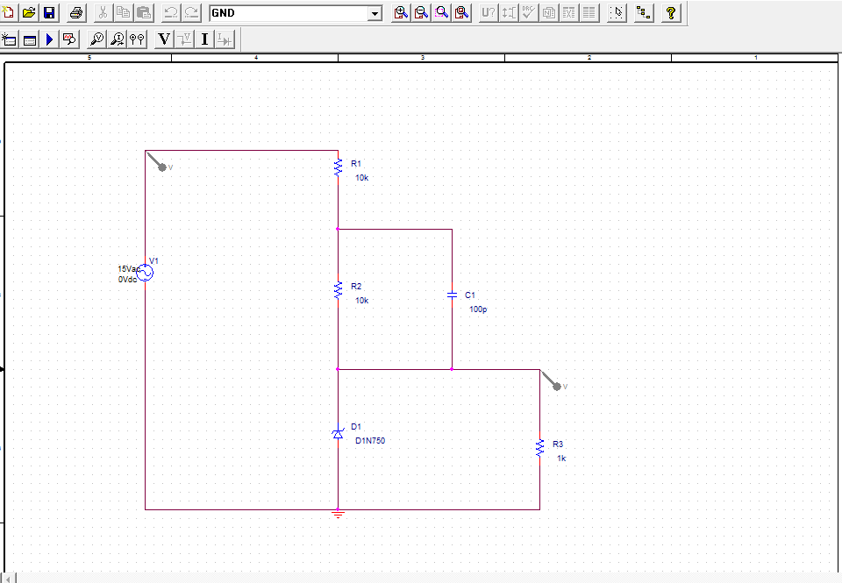Select the voltage level marker tool
Image resolution: width=842 pixels, height=583 pixels.
(x=96, y=39)
